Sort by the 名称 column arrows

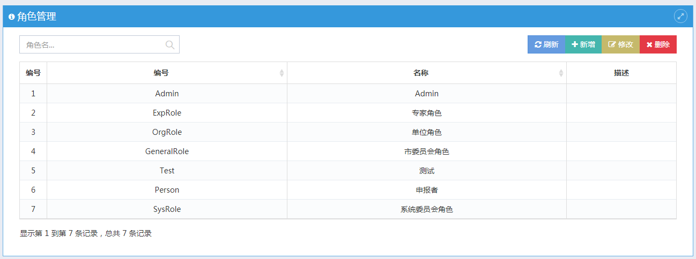pos(561,73)
